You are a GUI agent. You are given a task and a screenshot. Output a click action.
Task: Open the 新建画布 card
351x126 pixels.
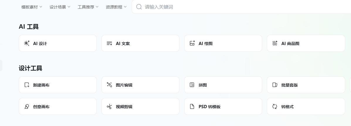pos(58,85)
